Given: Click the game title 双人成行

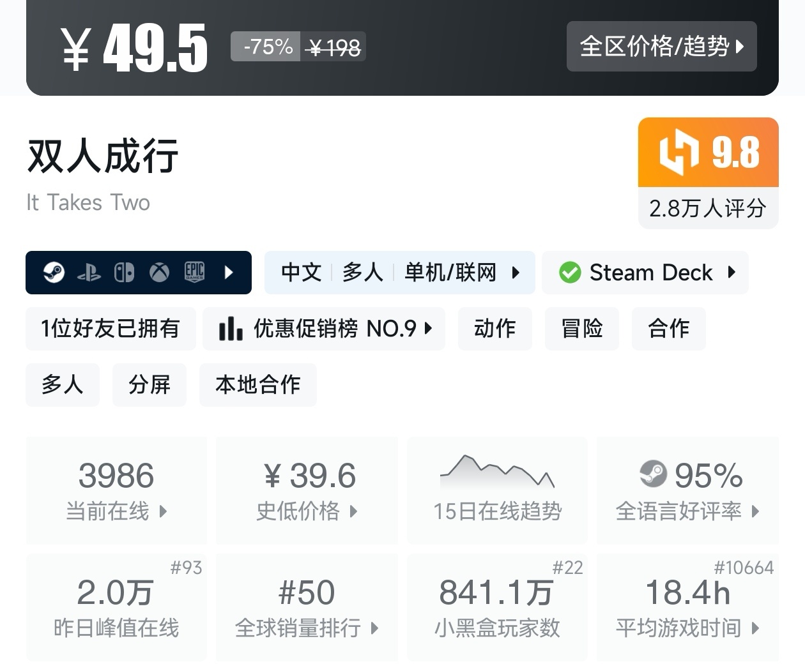Looking at the screenshot, I should (x=103, y=156).
